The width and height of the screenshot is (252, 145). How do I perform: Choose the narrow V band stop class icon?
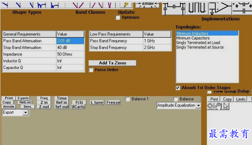110,5
